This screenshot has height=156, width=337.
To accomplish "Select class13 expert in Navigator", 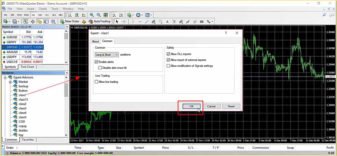I will click(23, 100).
